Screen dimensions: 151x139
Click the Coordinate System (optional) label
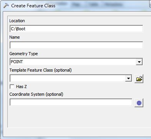(x=36, y=94)
